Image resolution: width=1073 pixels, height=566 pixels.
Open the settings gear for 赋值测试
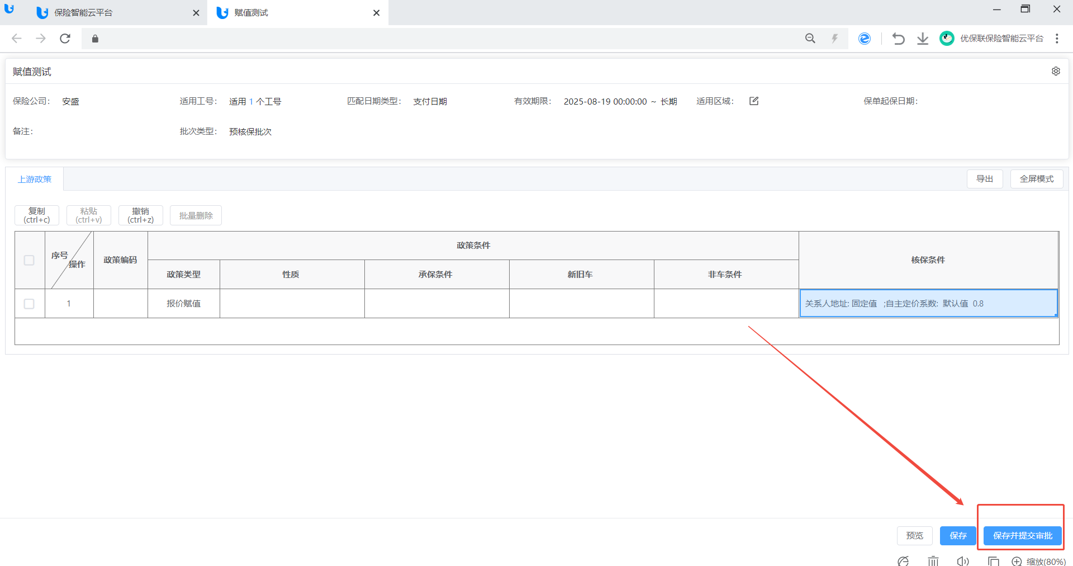(x=1056, y=71)
